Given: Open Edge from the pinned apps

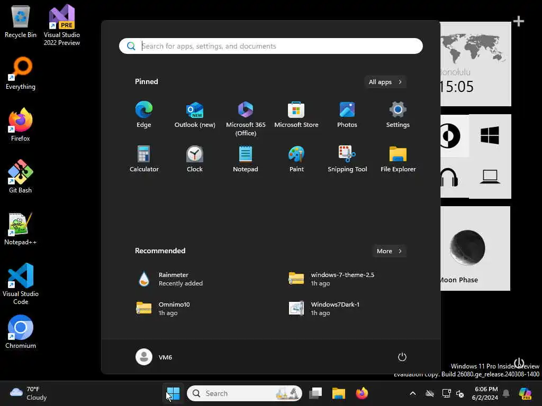Looking at the screenshot, I should [144, 115].
